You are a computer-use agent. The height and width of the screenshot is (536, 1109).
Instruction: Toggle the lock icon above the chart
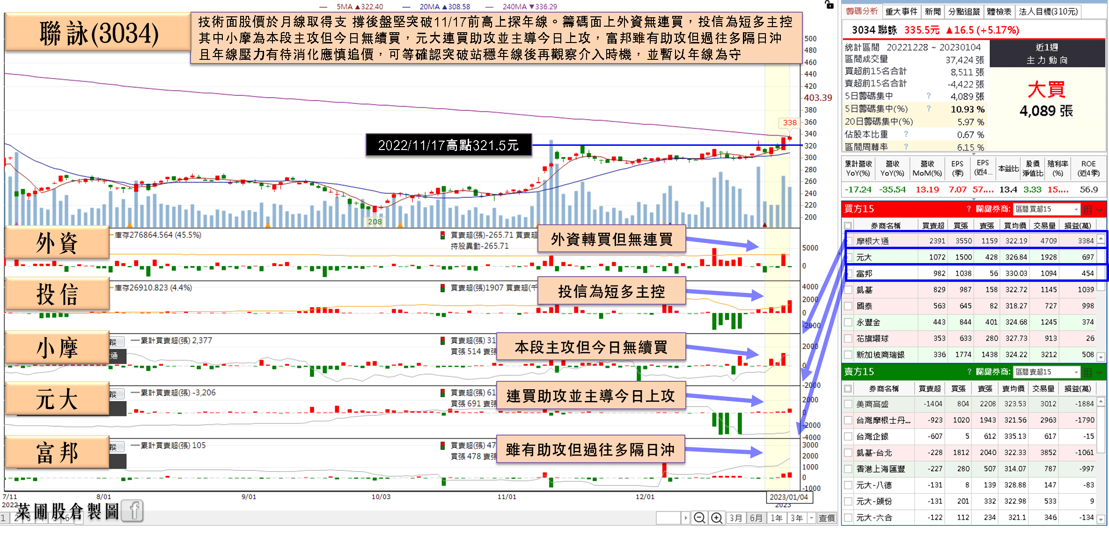point(829,5)
